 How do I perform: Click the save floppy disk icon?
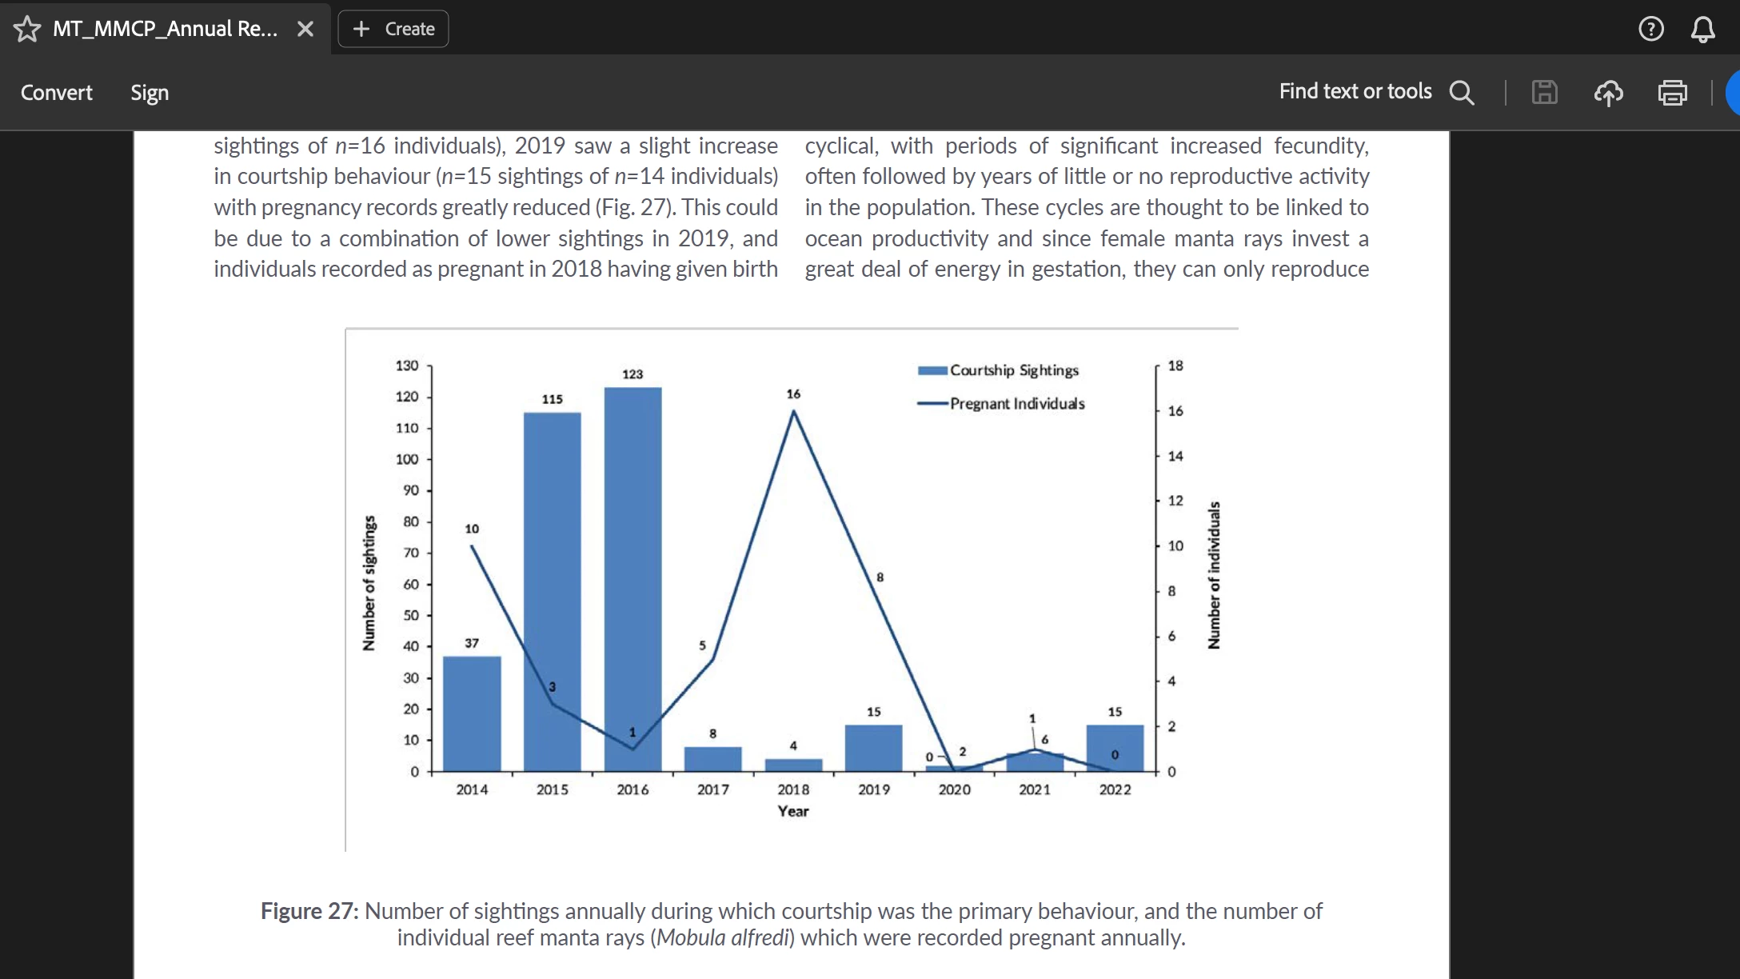tap(1544, 93)
